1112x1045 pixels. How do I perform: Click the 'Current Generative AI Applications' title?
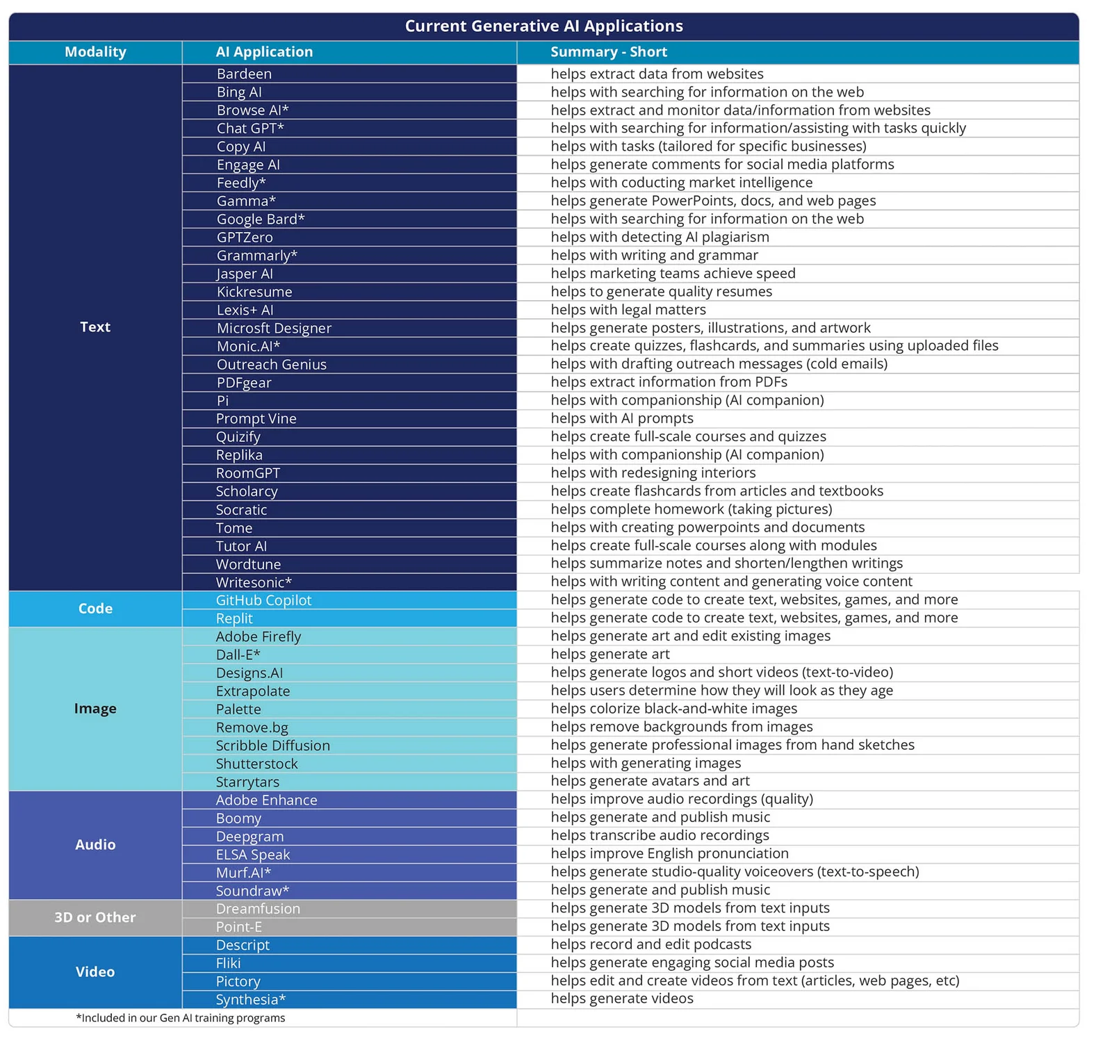[543, 26]
